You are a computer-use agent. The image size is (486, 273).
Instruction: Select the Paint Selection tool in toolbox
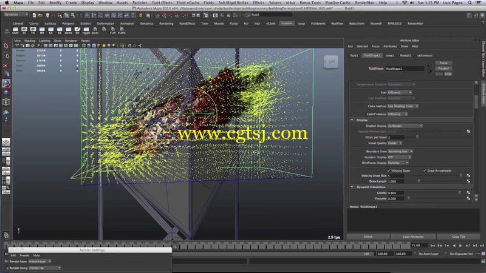pos(6,65)
